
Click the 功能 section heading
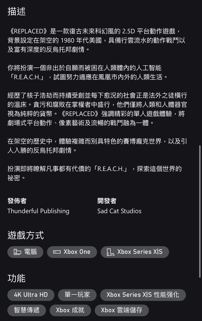(x=17, y=278)
